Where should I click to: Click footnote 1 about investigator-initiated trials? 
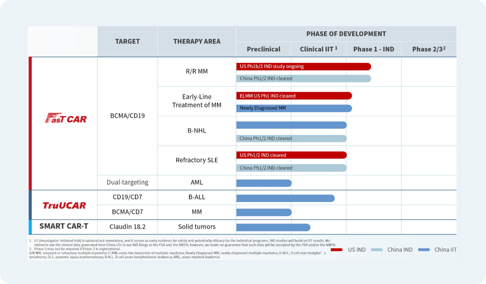tap(183, 243)
